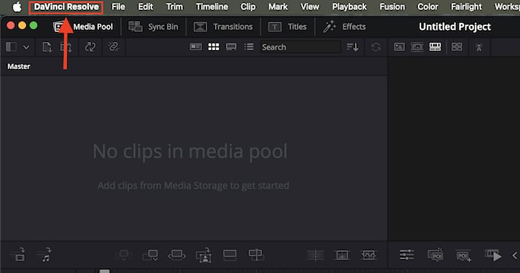Select the Master bin label
Screen dimensions: 520x273
coord(19,66)
